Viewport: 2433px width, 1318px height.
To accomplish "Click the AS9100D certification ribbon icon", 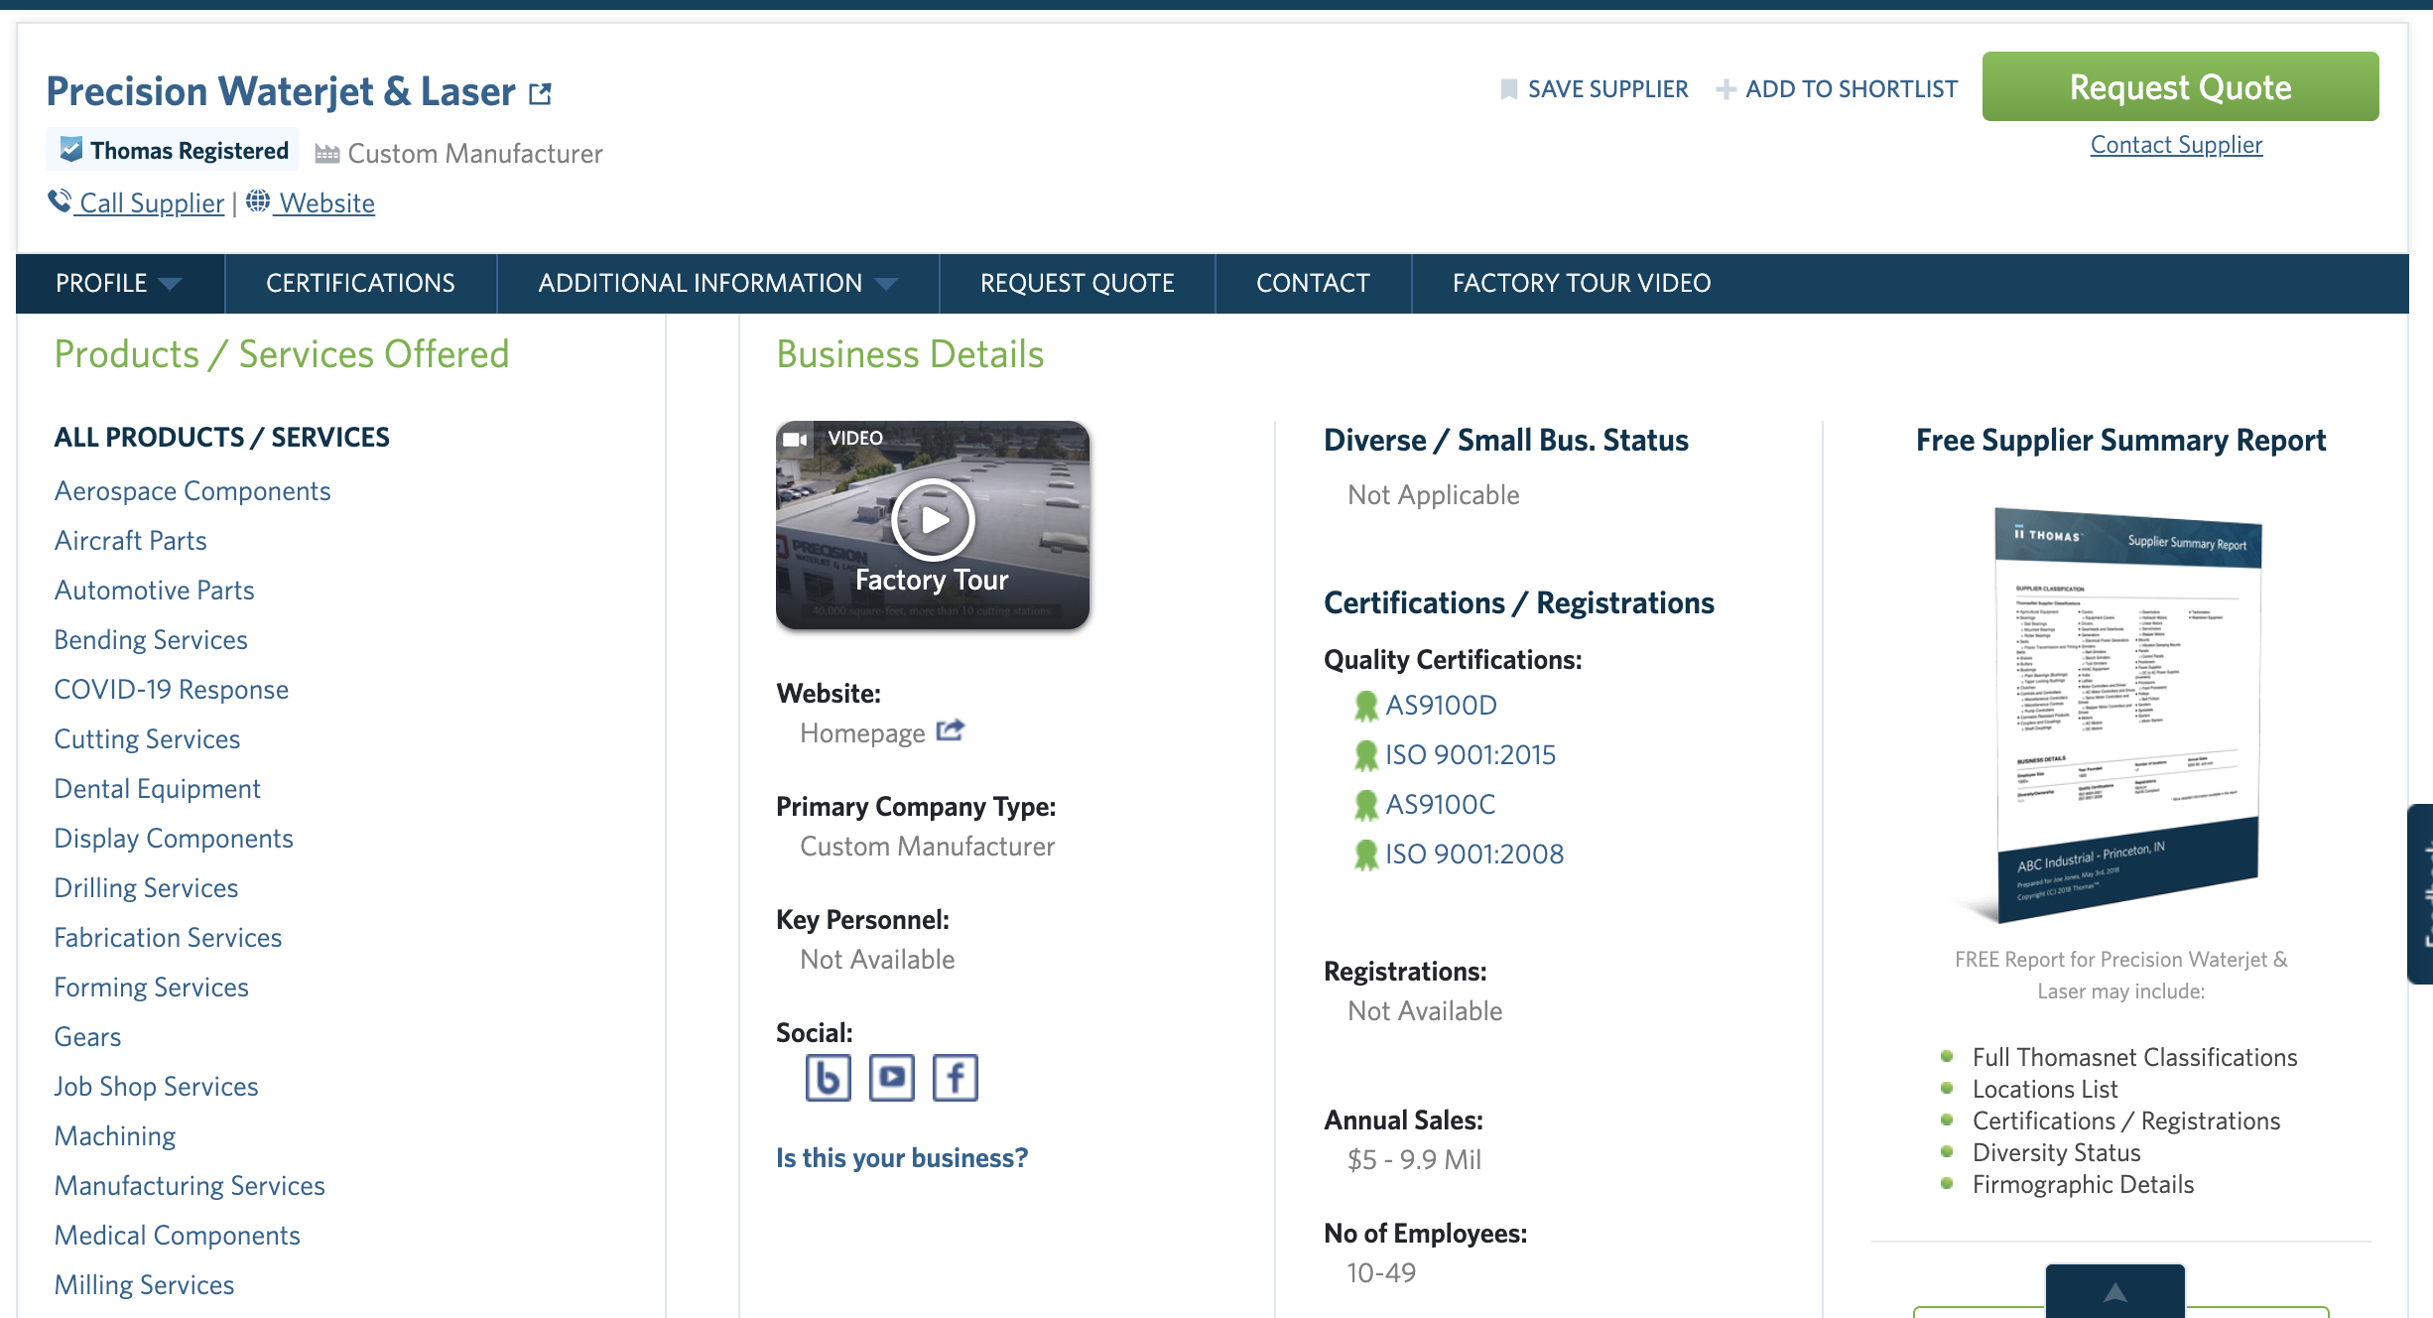I will [x=1366, y=706].
